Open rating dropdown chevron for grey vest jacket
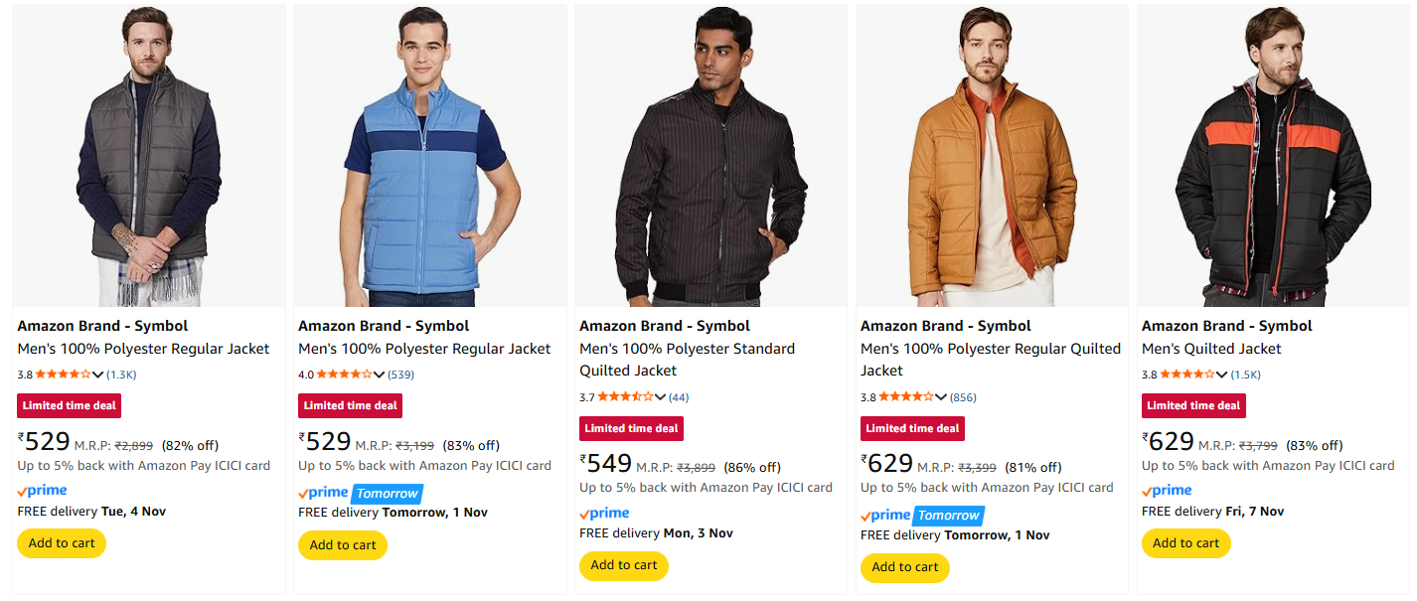This screenshot has height=601, width=1417. point(98,375)
